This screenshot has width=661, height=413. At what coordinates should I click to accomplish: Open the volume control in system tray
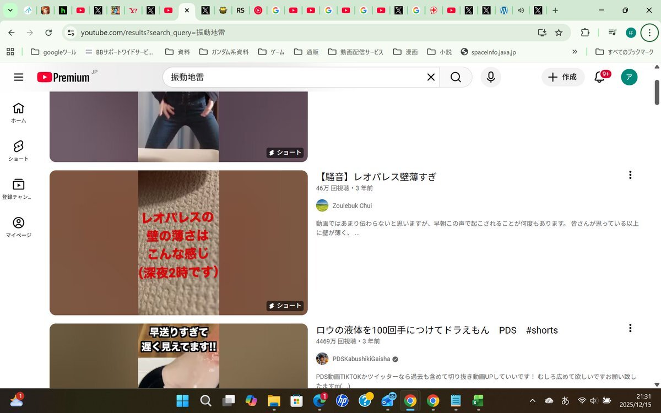[x=594, y=400]
